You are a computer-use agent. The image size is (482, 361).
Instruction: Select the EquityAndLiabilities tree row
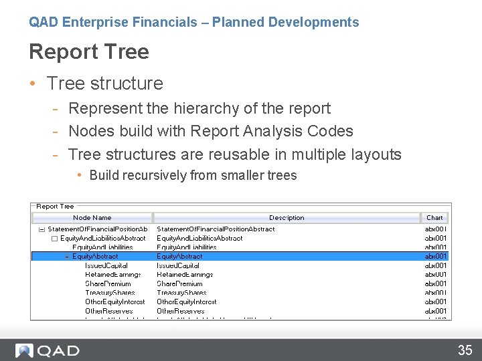[x=240, y=247]
